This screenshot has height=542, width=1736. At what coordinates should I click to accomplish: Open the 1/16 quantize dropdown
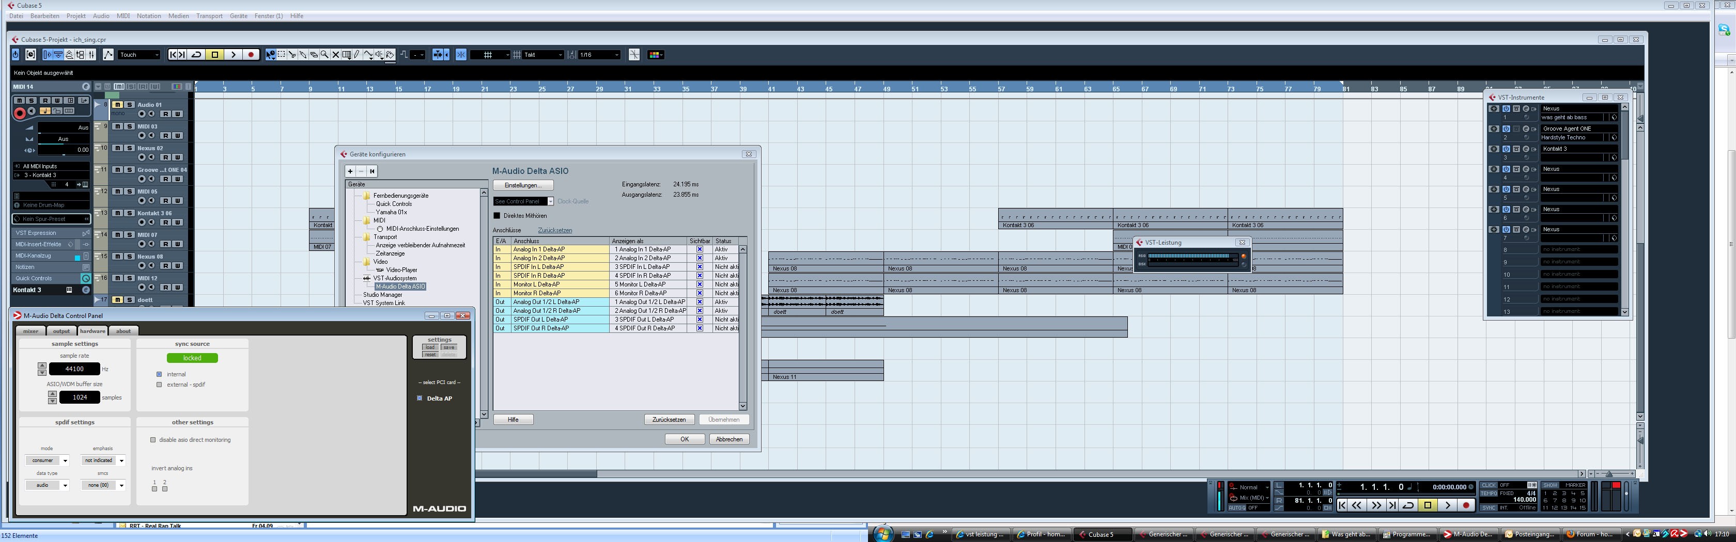(599, 55)
